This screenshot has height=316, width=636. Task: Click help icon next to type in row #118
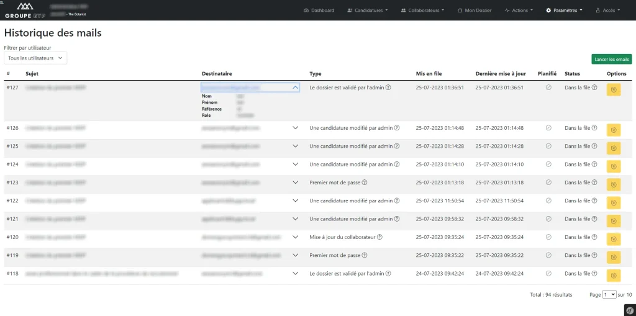pyautogui.click(x=388, y=273)
